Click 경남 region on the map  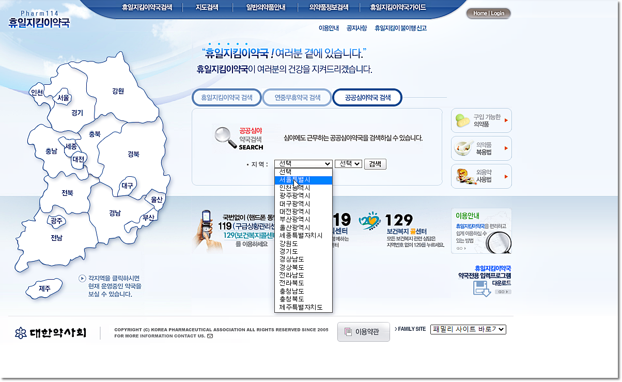115,212
